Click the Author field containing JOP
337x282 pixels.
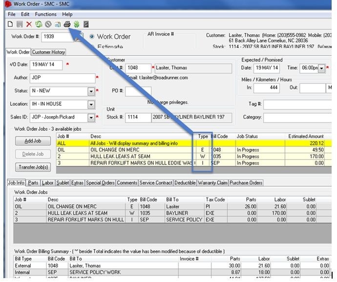(x=63, y=78)
